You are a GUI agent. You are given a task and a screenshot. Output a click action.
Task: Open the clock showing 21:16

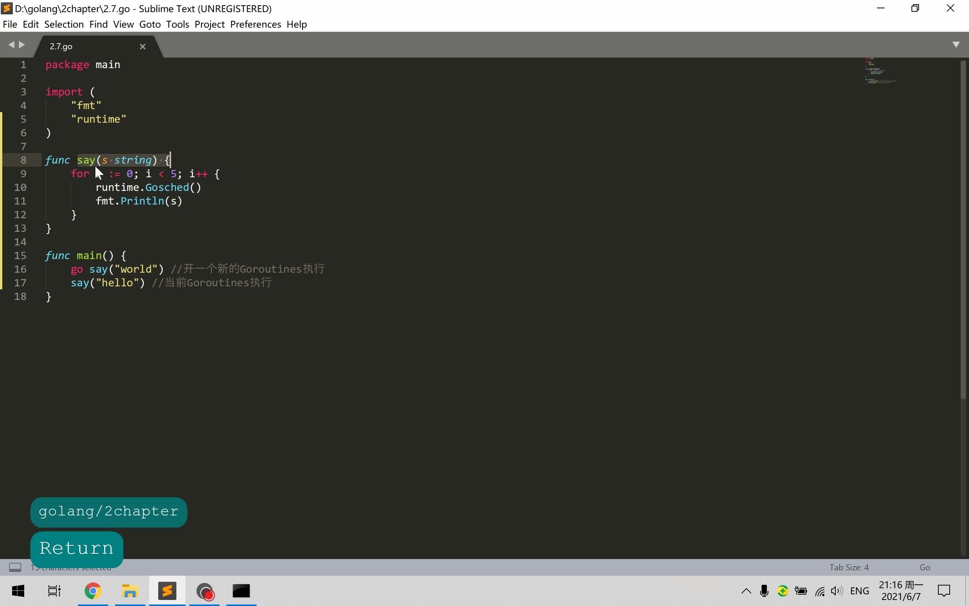click(x=901, y=591)
